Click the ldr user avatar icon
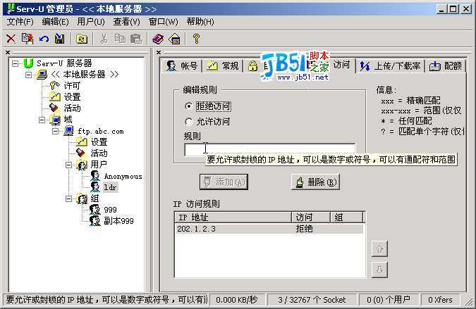476x309 pixels. click(x=95, y=187)
